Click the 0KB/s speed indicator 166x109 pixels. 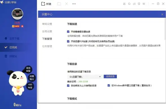(18, 105)
